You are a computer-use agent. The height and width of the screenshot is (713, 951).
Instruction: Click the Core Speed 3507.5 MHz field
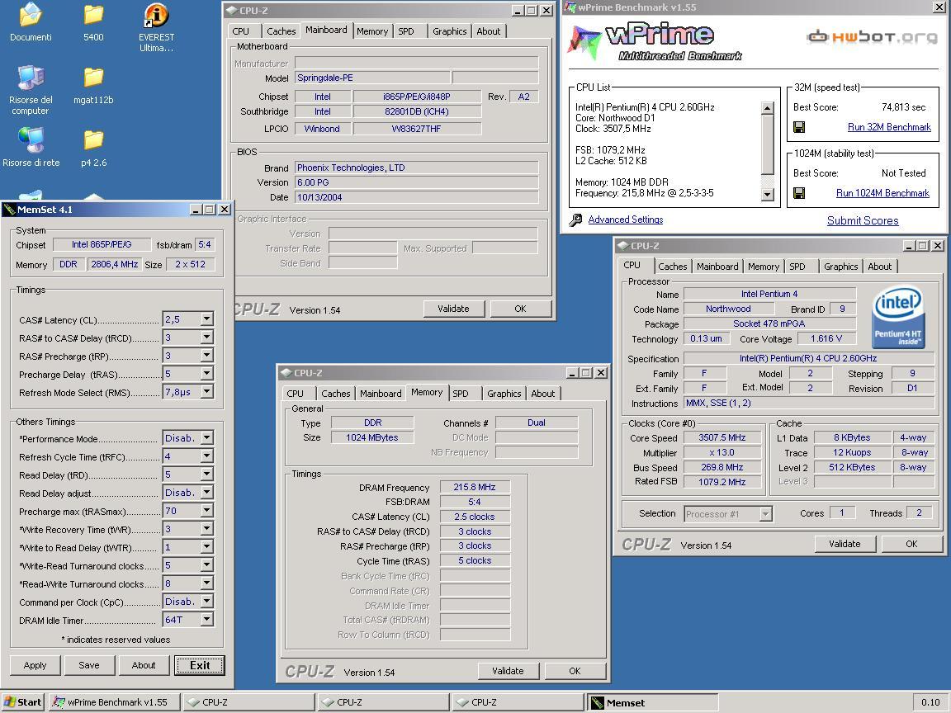point(722,437)
